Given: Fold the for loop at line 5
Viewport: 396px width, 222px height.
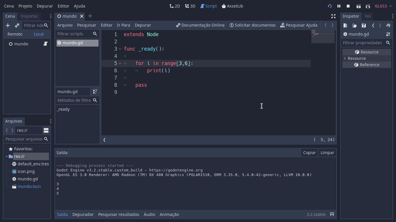Looking at the screenshot, I should 120,63.
